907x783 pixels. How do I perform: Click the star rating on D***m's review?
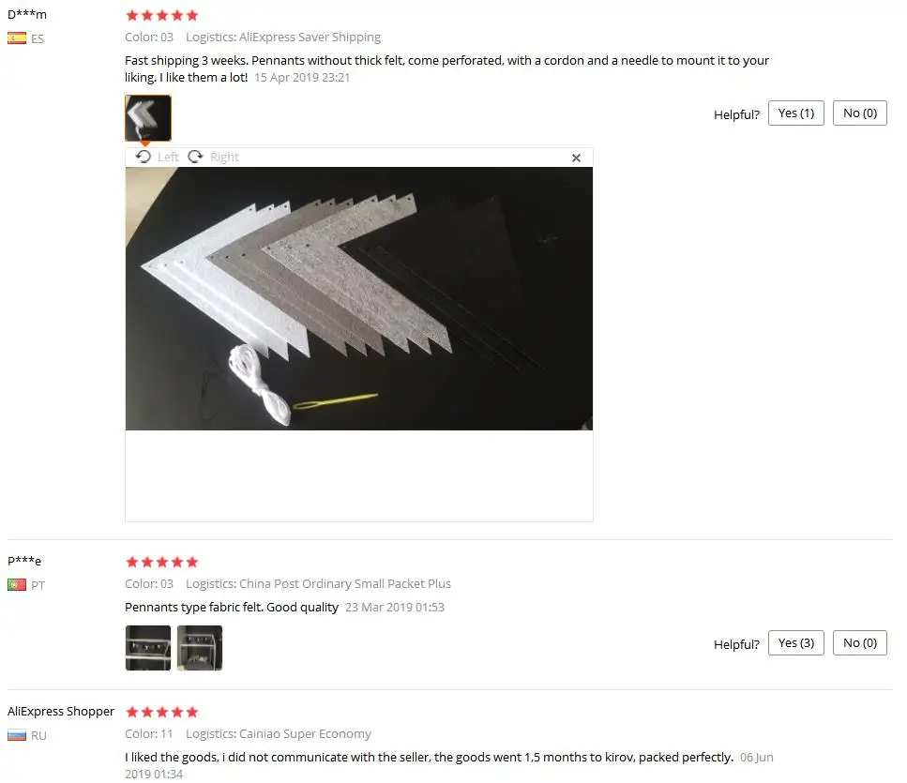click(x=162, y=16)
